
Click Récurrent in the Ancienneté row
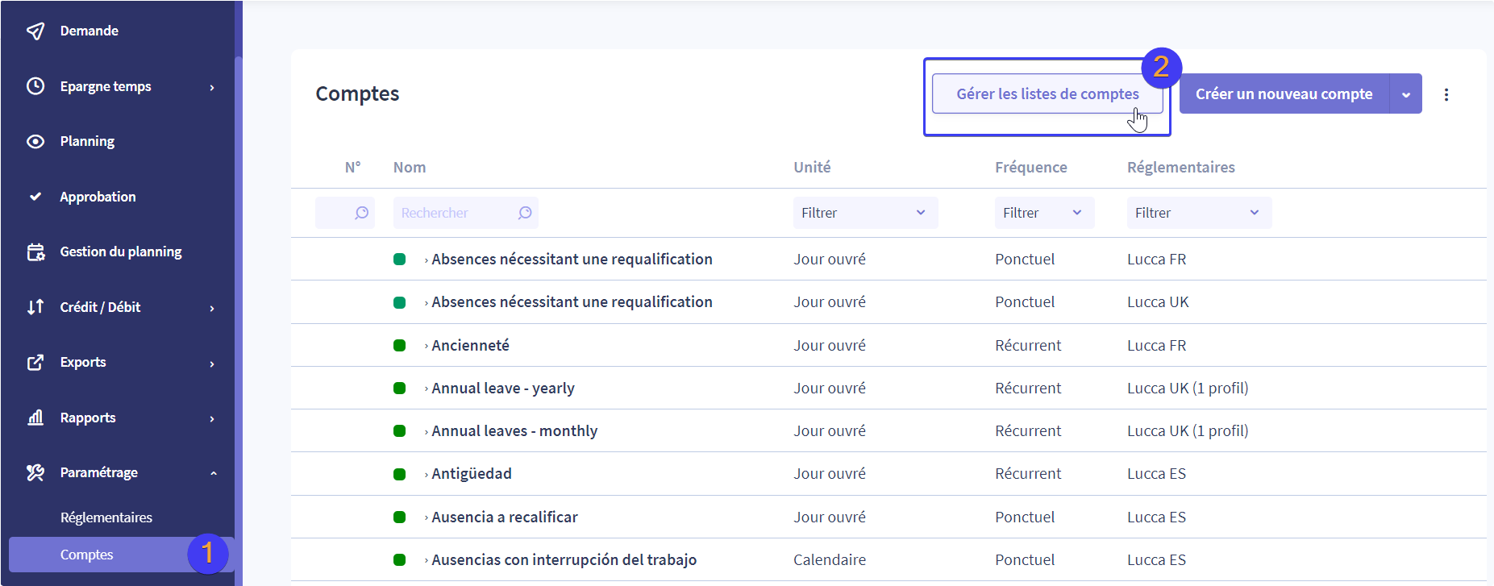tap(1028, 345)
